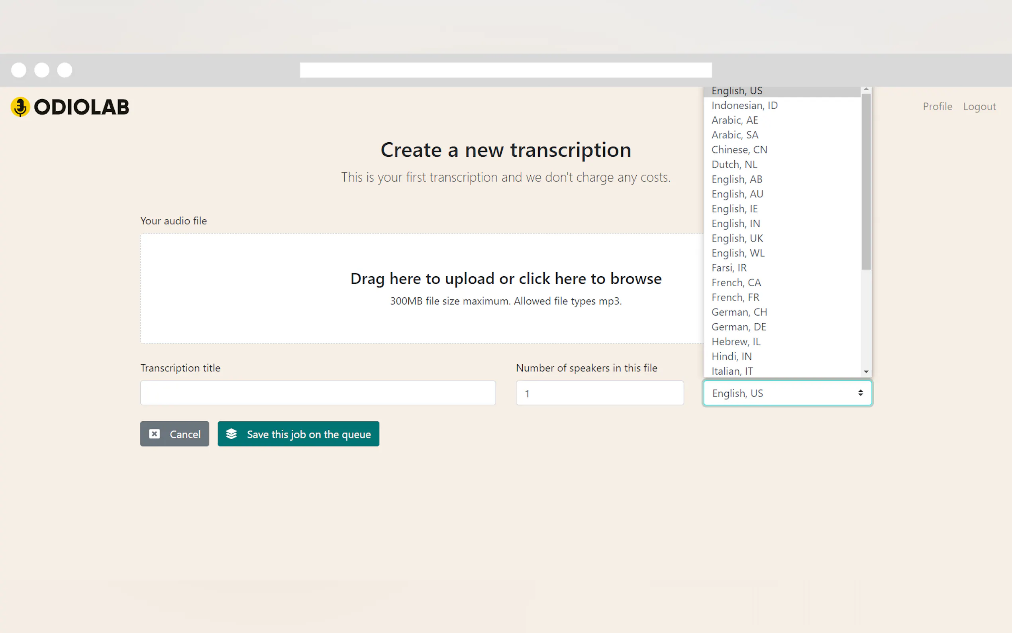Click in the Transcription title field
The width and height of the screenshot is (1012, 633).
point(318,393)
